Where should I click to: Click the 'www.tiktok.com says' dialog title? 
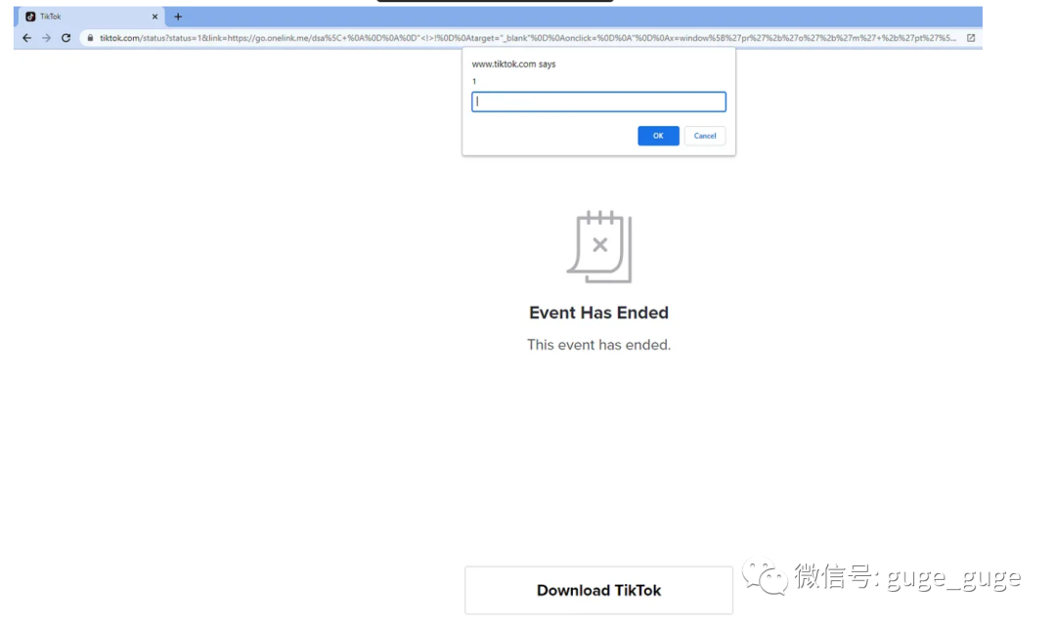pos(513,63)
